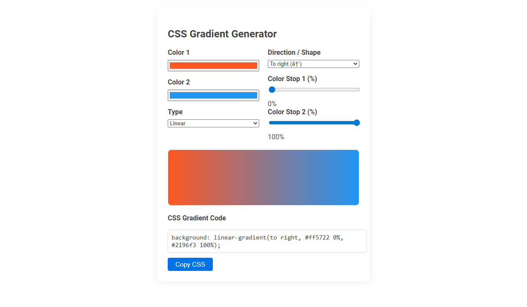Click the CSS Gradient Generator title
The image size is (527, 307).
click(x=222, y=34)
